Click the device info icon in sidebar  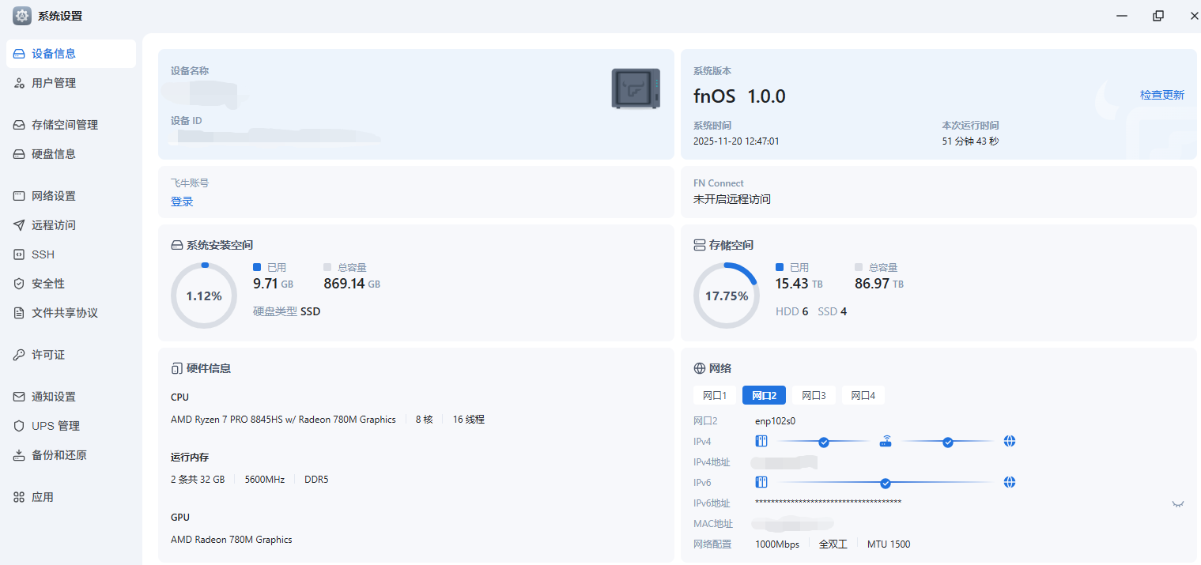19,54
